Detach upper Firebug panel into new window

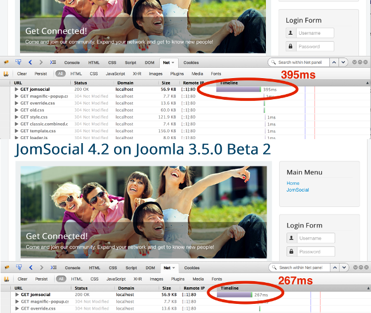[360, 62]
